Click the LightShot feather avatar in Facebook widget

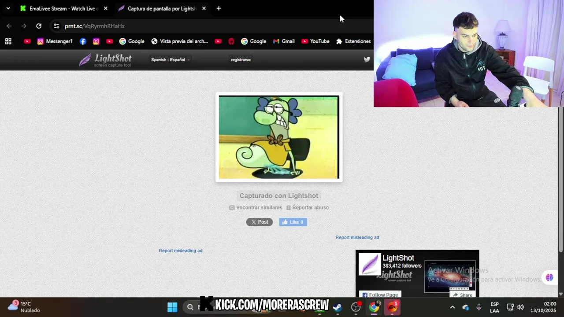[x=369, y=265]
